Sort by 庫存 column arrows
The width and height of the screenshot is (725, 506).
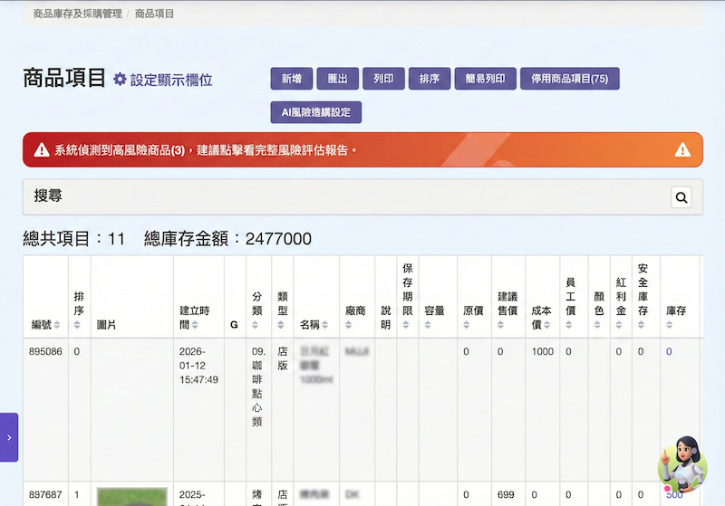670,325
